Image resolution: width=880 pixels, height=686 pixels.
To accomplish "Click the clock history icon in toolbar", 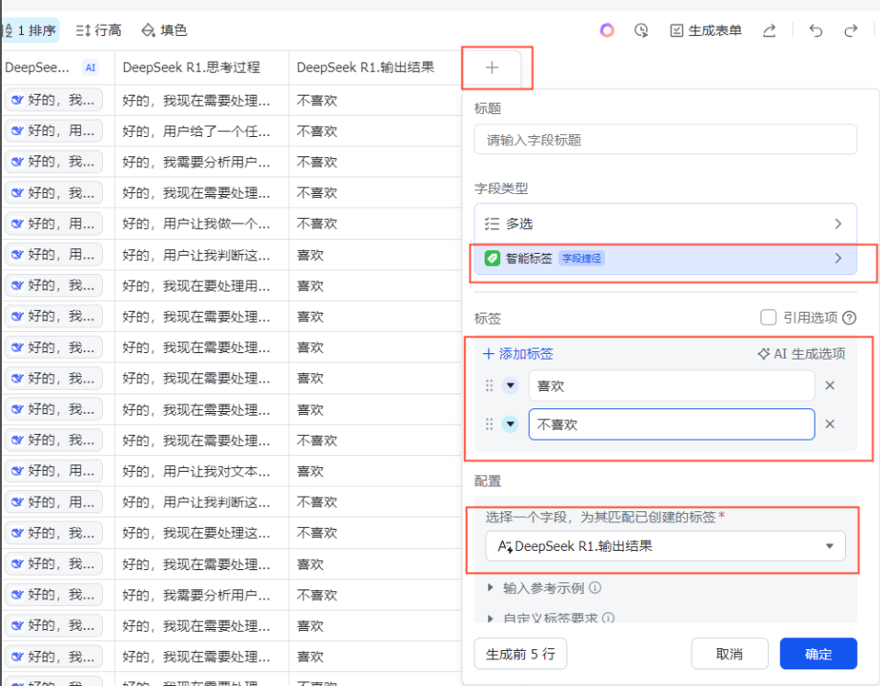I will point(641,30).
